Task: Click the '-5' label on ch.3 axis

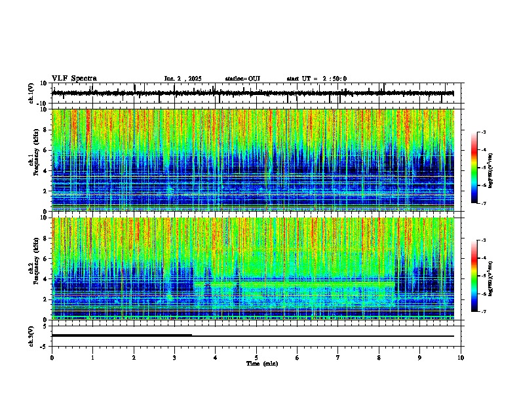Action: [x=44, y=346]
